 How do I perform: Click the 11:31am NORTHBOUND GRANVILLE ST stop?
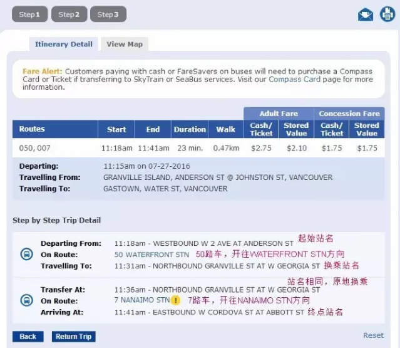217,266
